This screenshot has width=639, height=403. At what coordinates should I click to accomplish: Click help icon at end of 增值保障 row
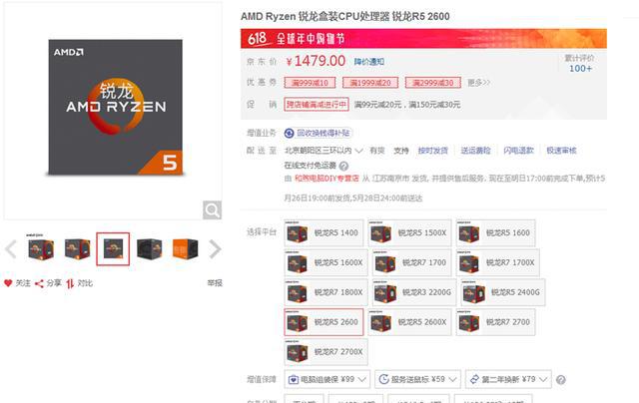[x=561, y=379]
